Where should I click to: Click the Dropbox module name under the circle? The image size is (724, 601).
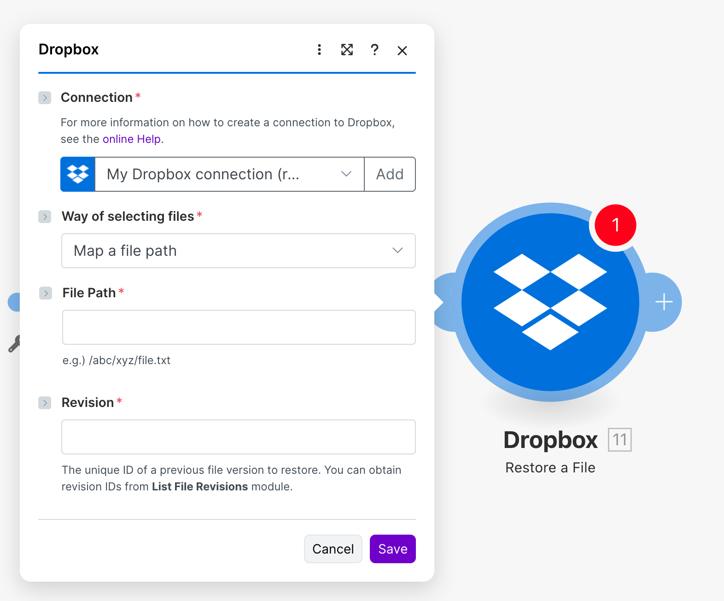[x=550, y=440]
